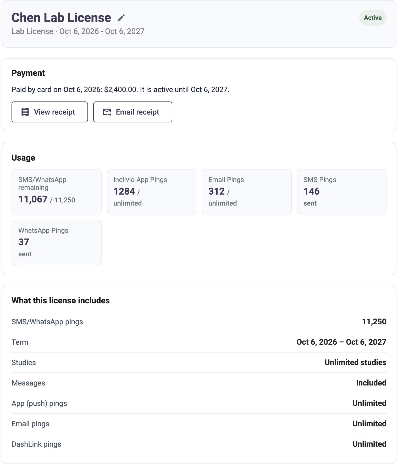The image size is (398, 465).
Task: Click the envelope icon in Email receipt
Action: (x=107, y=112)
